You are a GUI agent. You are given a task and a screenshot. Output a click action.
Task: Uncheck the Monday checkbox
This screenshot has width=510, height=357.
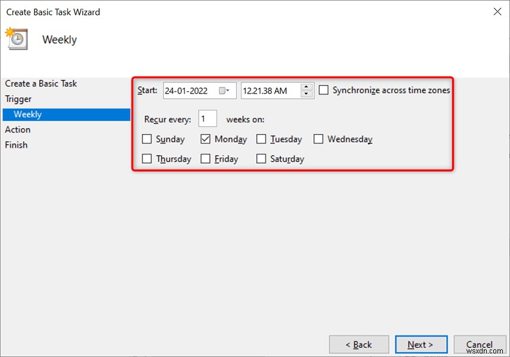point(205,139)
